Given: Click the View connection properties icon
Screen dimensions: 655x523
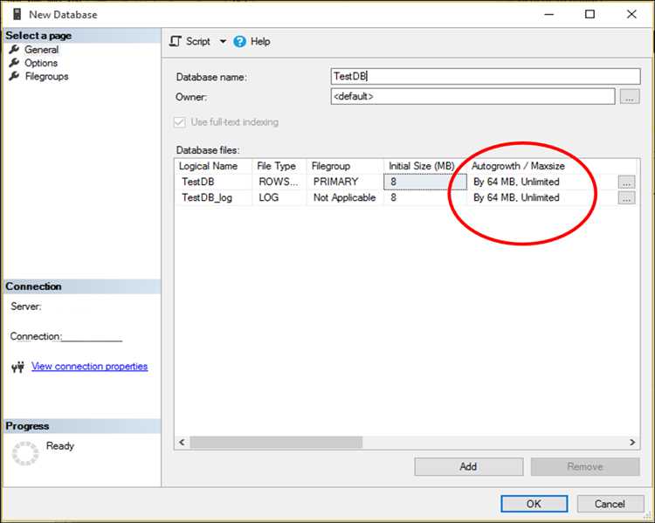Looking at the screenshot, I should pyautogui.click(x=17, y=368).
